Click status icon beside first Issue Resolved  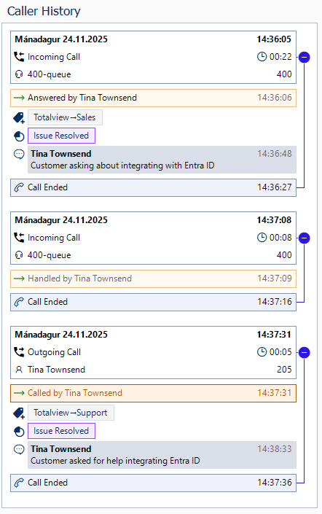pos(19,136)
